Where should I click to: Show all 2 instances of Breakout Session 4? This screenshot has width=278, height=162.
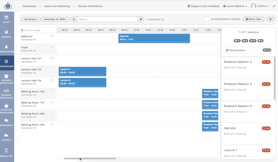coord(235,112)
